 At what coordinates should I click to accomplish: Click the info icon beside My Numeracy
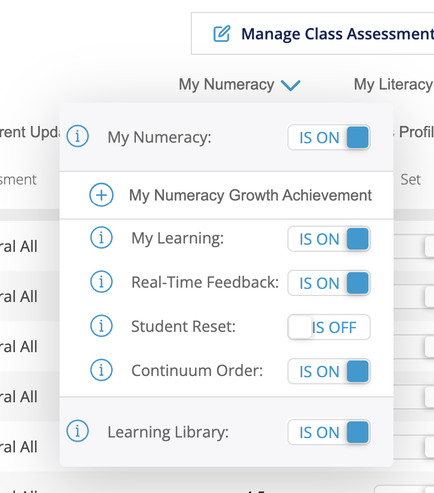pos(77,137)
